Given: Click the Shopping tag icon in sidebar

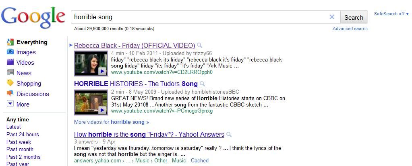Looking at the screenshot, I should (x=10, y=83).
